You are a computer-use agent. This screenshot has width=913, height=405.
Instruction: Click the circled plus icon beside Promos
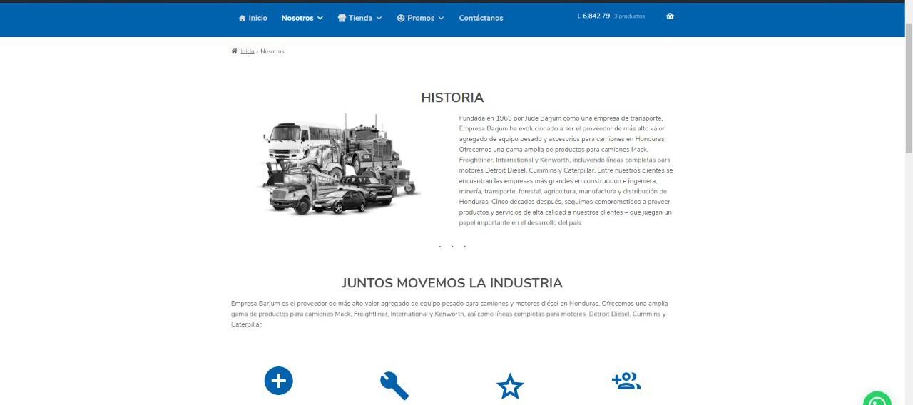[x=401, y=19]
